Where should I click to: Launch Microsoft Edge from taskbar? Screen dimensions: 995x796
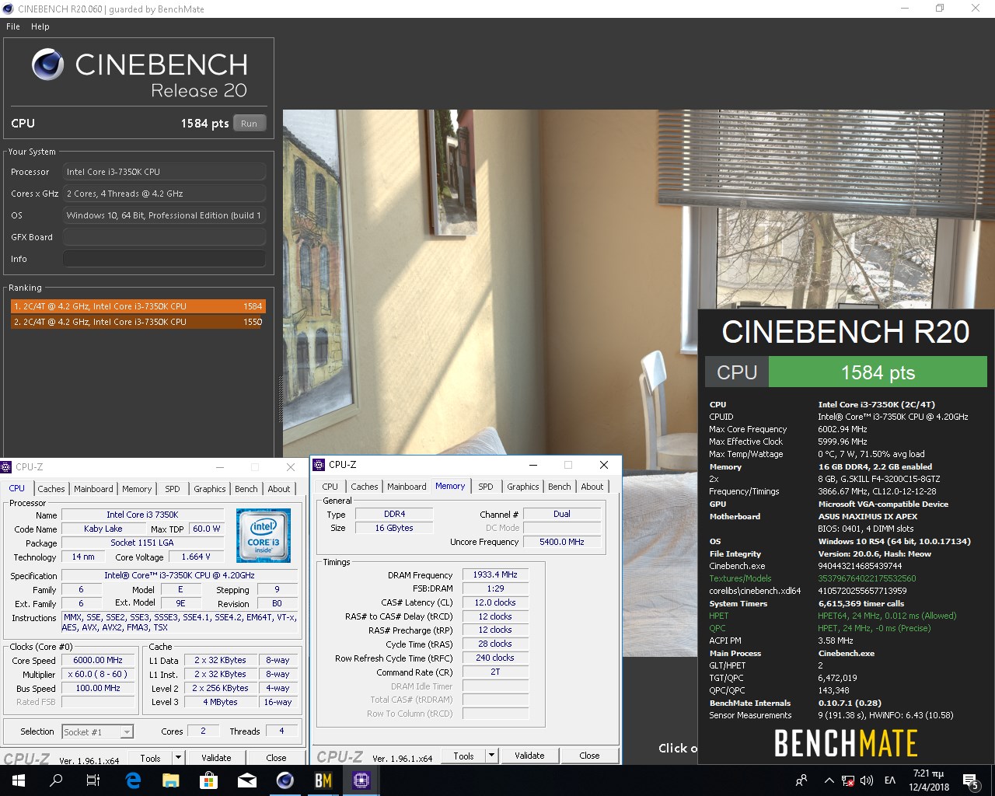click(133, 780)
